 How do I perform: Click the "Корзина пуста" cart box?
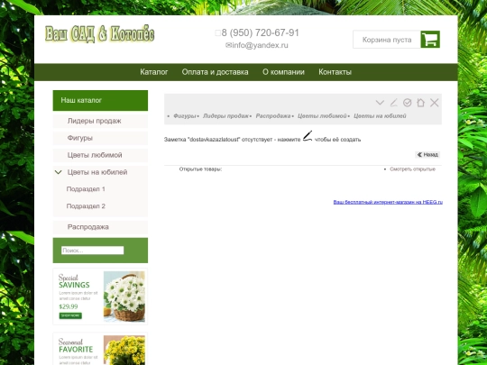(x=387, y=40)
